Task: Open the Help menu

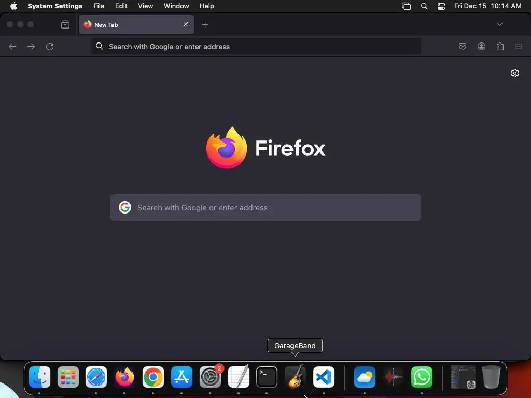Action: 206,6
